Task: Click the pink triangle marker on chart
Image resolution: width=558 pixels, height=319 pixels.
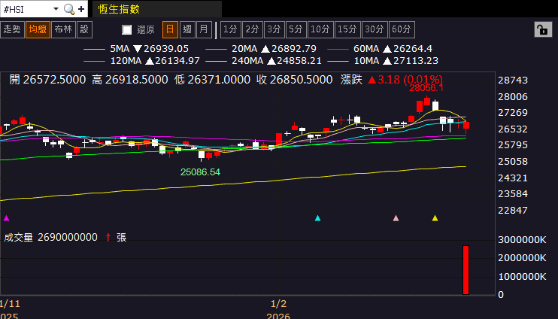Action: [x=396, y=218]
